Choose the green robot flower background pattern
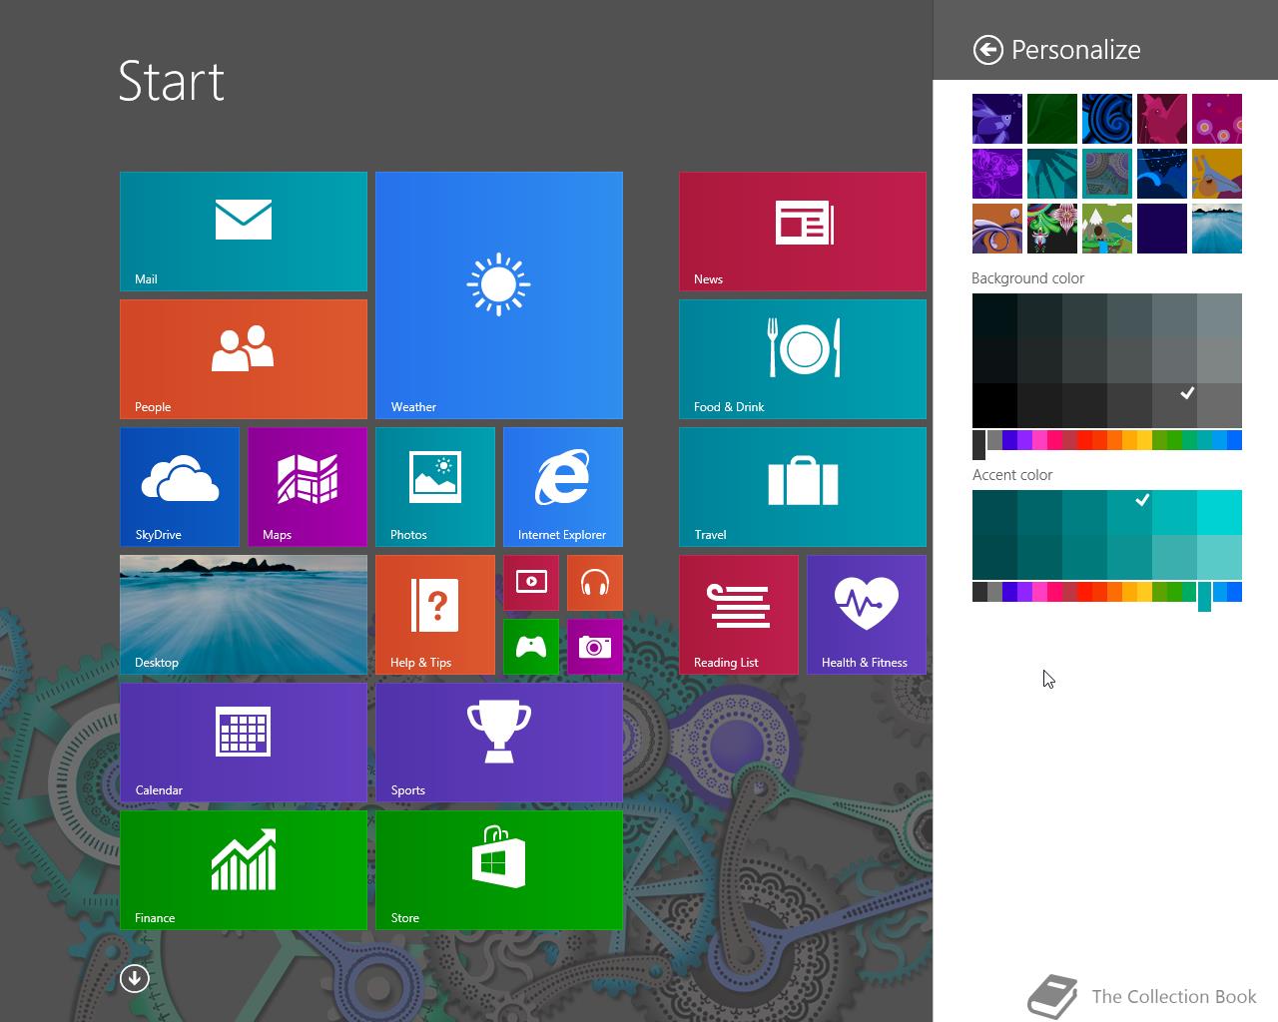 tap(1052, 229)
